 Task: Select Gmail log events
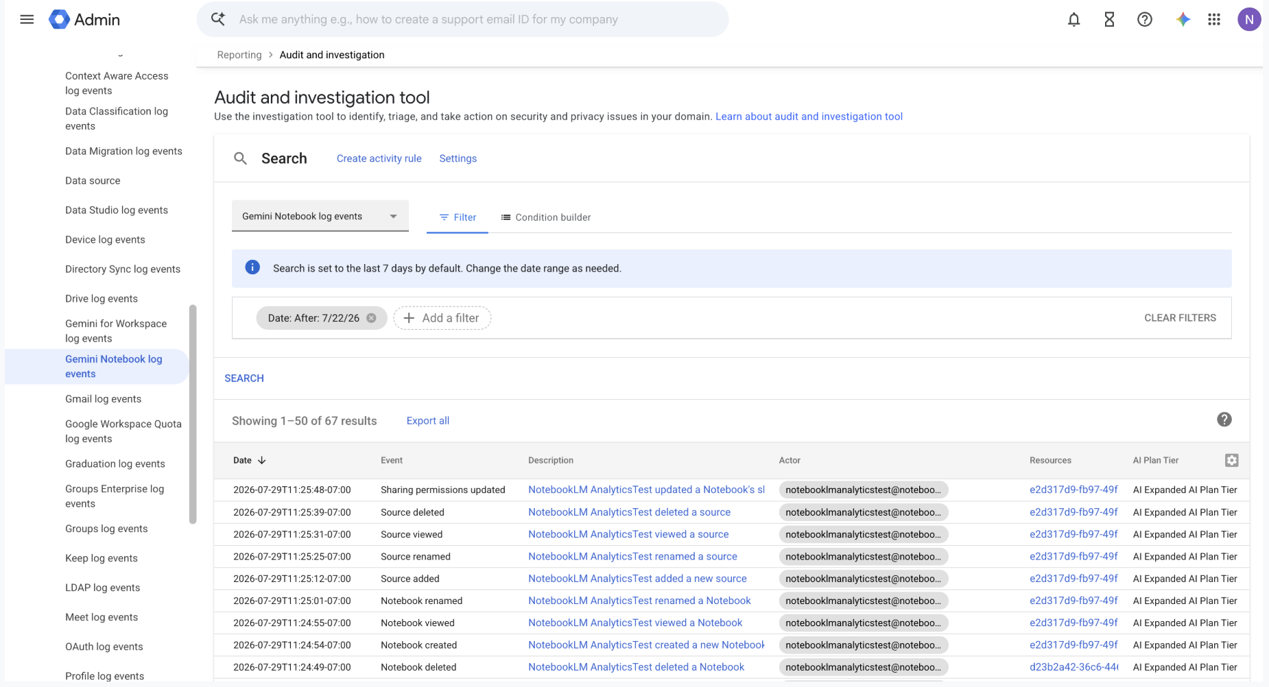tap(103, 399)
